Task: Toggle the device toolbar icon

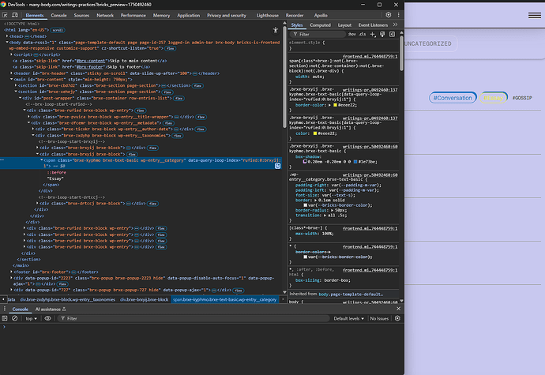Action: [x=15, y=15]
